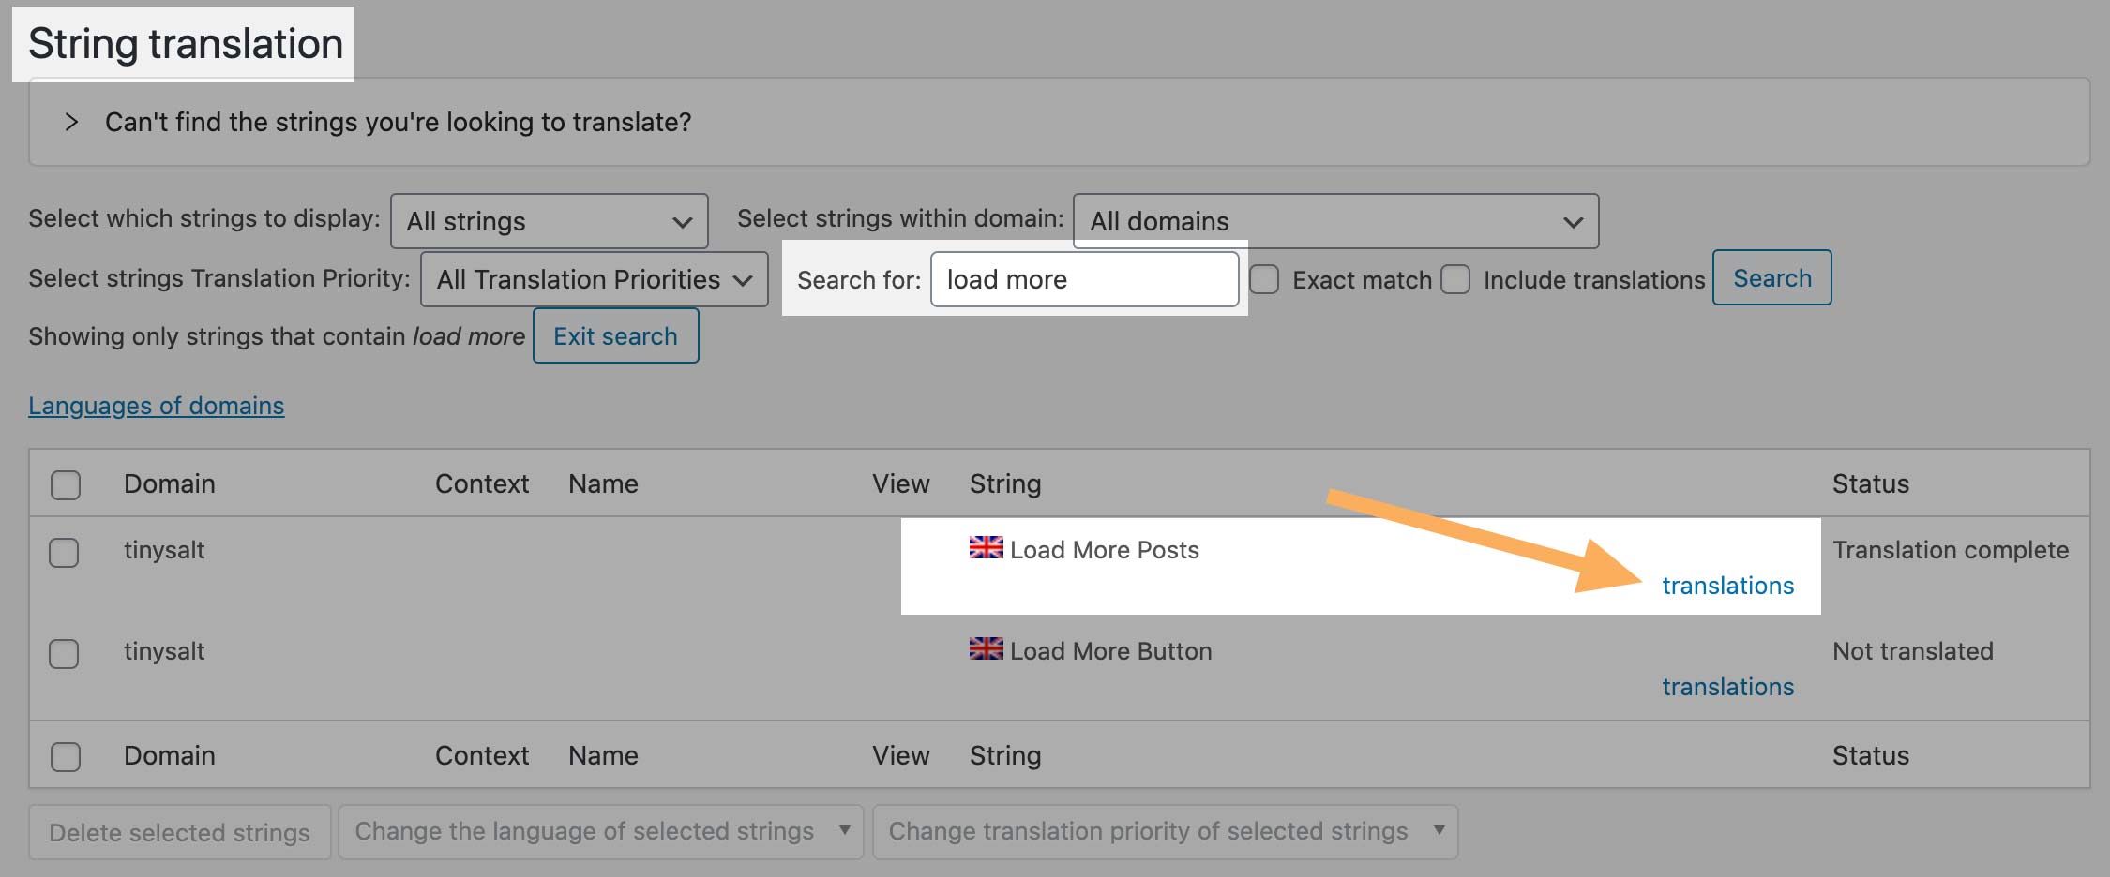Select the Load More Button row checkbox

click(64, 653)
